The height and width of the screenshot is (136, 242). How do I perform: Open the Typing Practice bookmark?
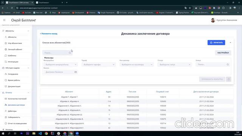tap(182, 12)
